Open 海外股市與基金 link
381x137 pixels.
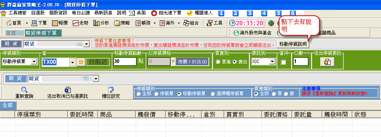tap(253, 33)
